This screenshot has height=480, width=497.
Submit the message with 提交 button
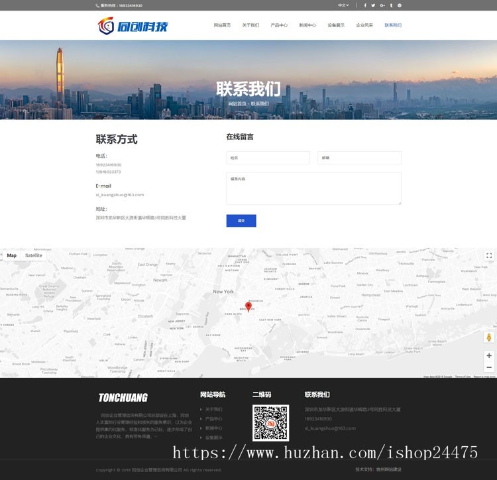pos(241,221)
